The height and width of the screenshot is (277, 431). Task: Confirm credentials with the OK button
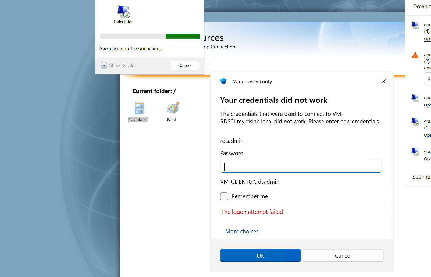[x=261, y=255]
